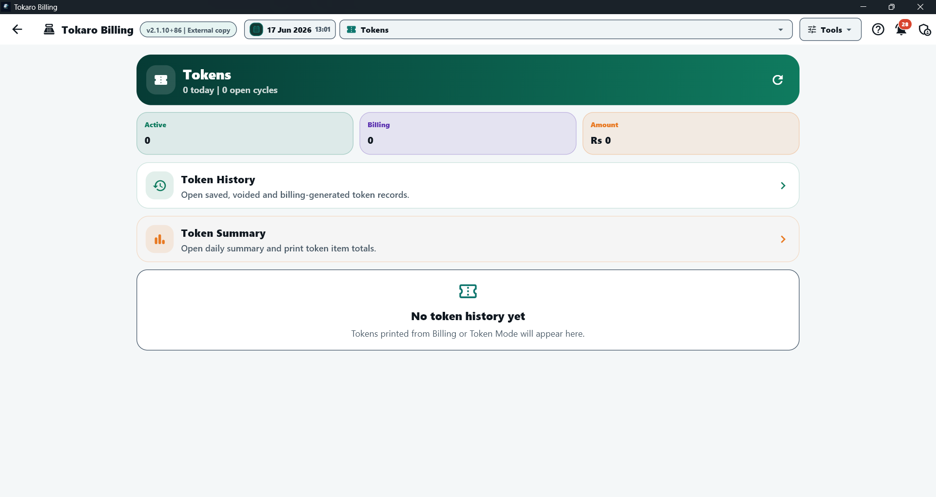
Task: Open help via question mark icon
Action: point(878,30)
